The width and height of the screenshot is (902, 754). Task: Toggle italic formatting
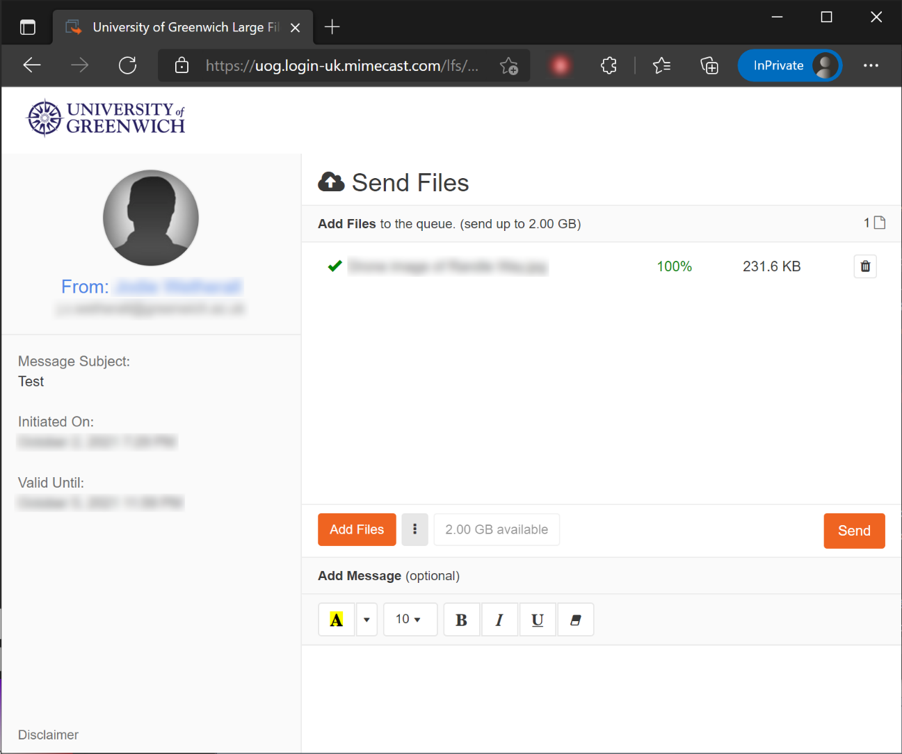click(499, 620)
